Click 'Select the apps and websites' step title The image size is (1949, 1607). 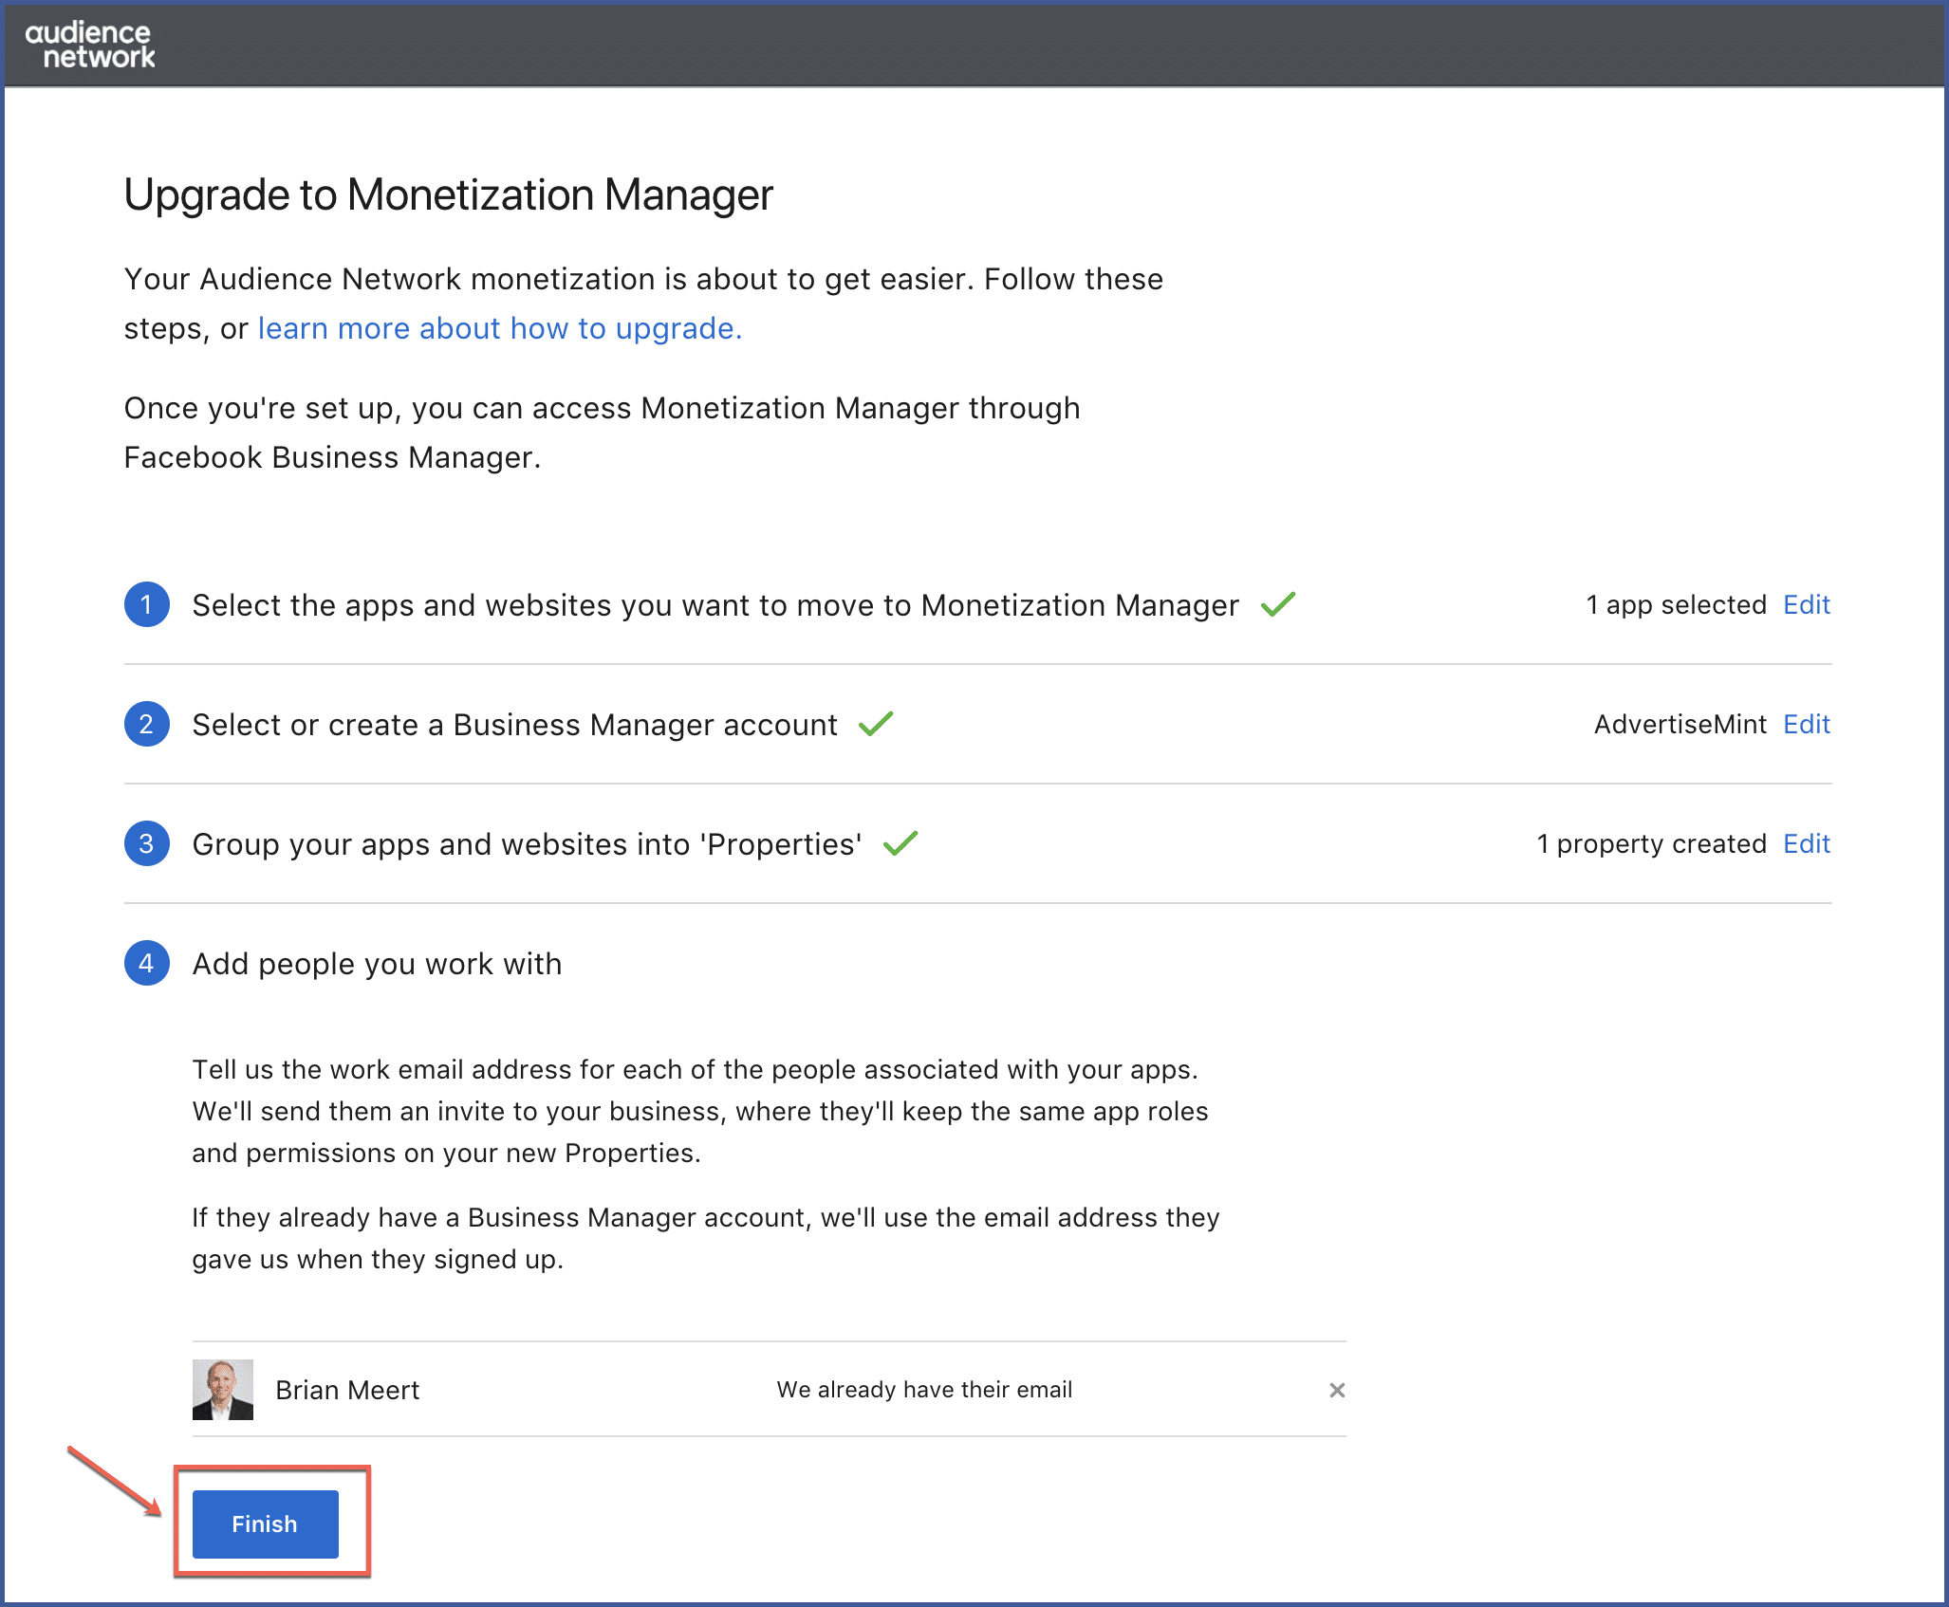click(x=715, y=605)
